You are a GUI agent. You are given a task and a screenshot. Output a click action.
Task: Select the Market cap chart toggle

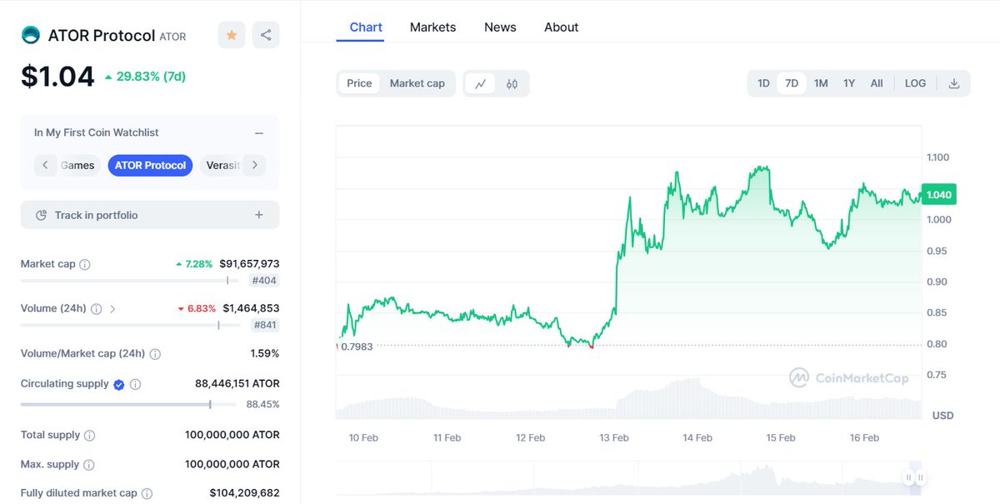tap(417, 83)
